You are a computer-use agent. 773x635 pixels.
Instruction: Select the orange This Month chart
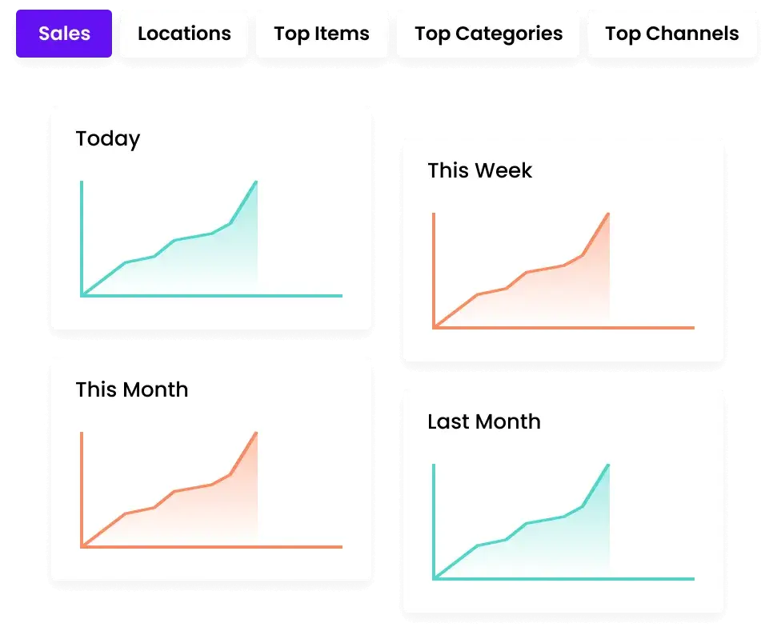[211, 490]
